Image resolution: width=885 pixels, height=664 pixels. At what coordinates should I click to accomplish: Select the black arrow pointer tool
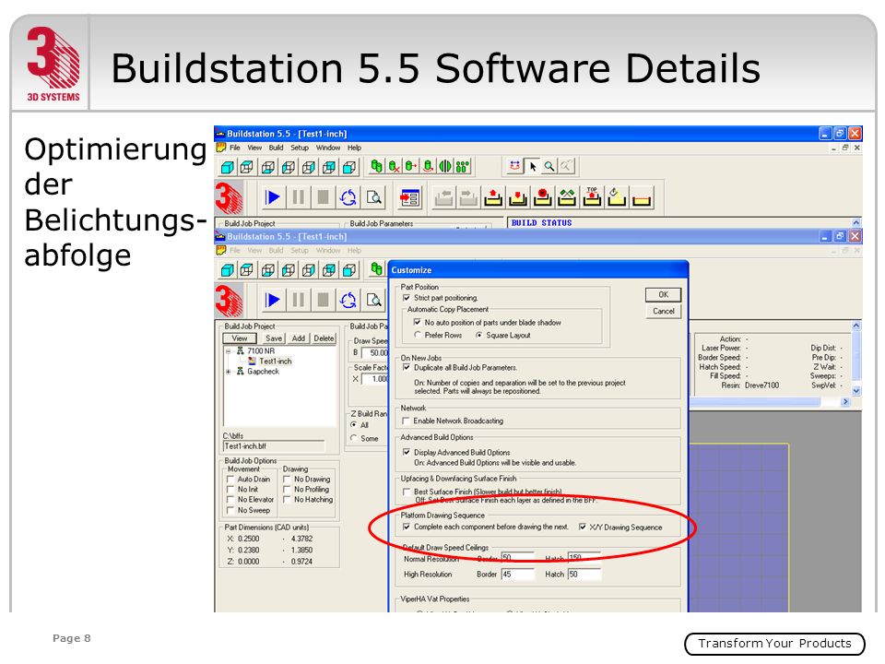pyautogui.click(x=532, y=166)
